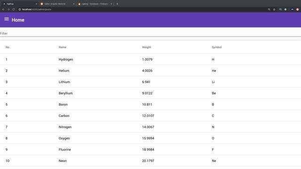Screen dimensions: 301x169
Task: Click the symbol Be cell
Action: [214, 93]
